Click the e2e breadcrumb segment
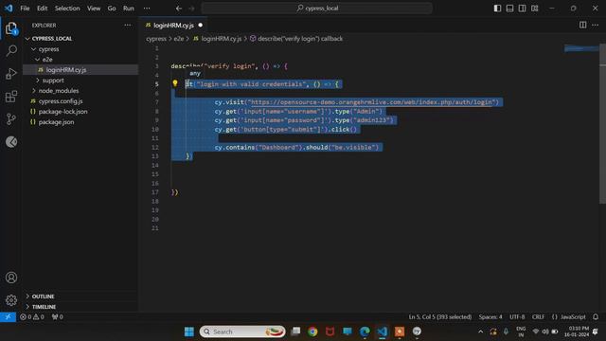 [x=179, y=39]
